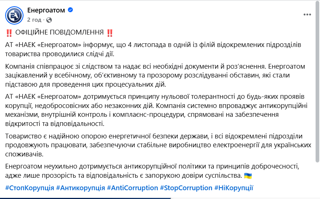Open the #СтопКорупція hashtag
Viewport: 320px width, 199px height.
pyautogui.click(x=30, y=188)
